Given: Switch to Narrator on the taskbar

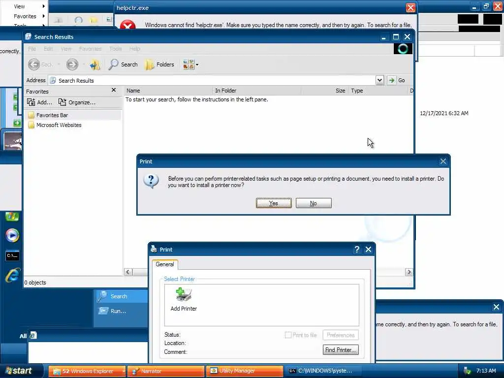Looking at the screenshot, I should point(165,371).
